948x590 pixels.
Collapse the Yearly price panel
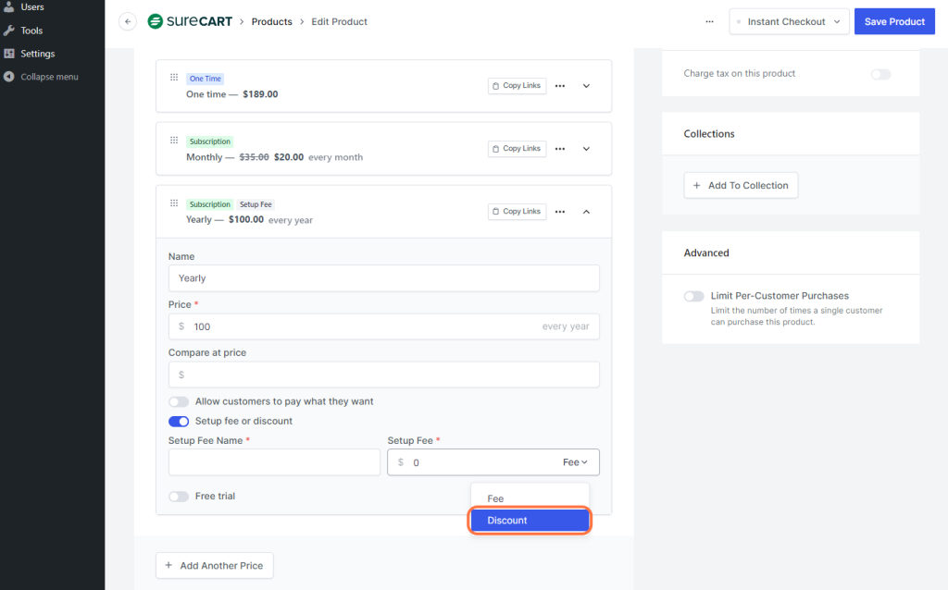click(586, 212)
